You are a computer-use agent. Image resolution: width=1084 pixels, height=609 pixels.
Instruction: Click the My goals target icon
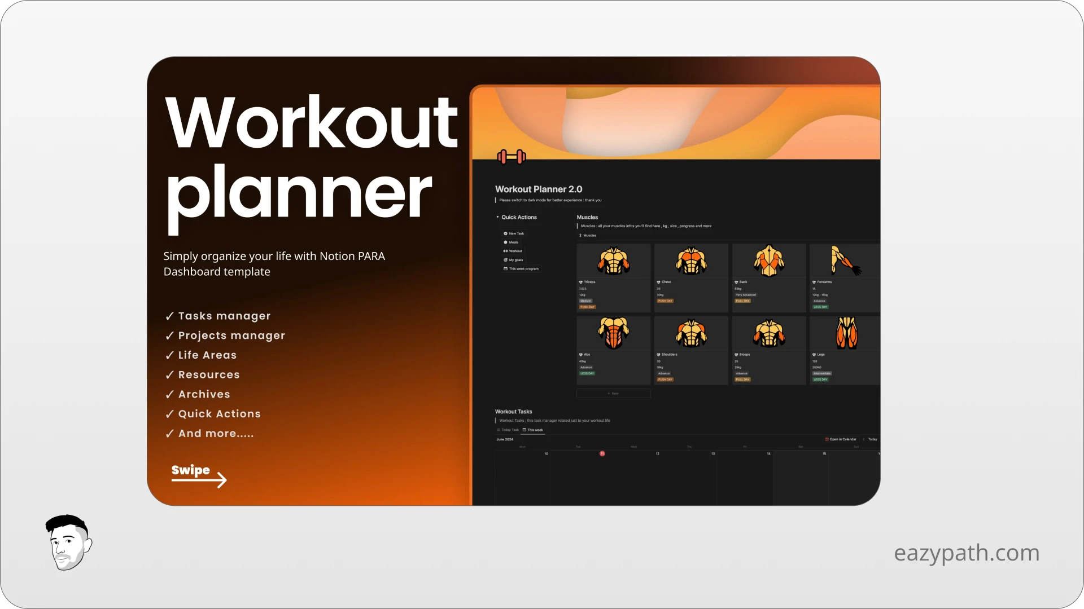pos(505,260)
